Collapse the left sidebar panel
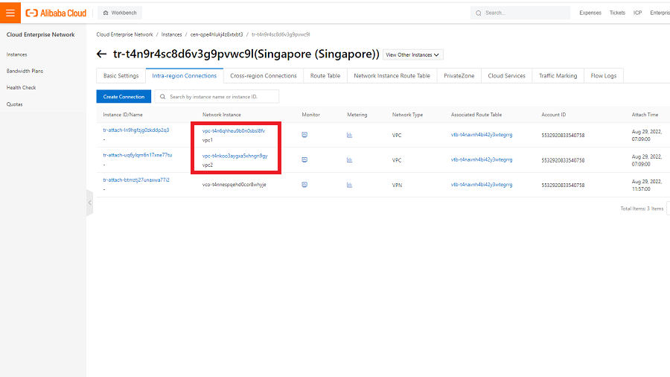This screenshot has width=670, height=377. click(x=89, y=203)
